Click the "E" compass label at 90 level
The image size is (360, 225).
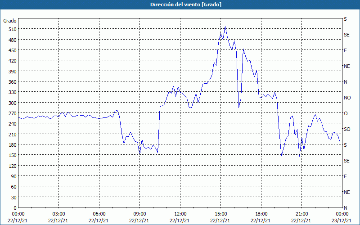[345, 176]
